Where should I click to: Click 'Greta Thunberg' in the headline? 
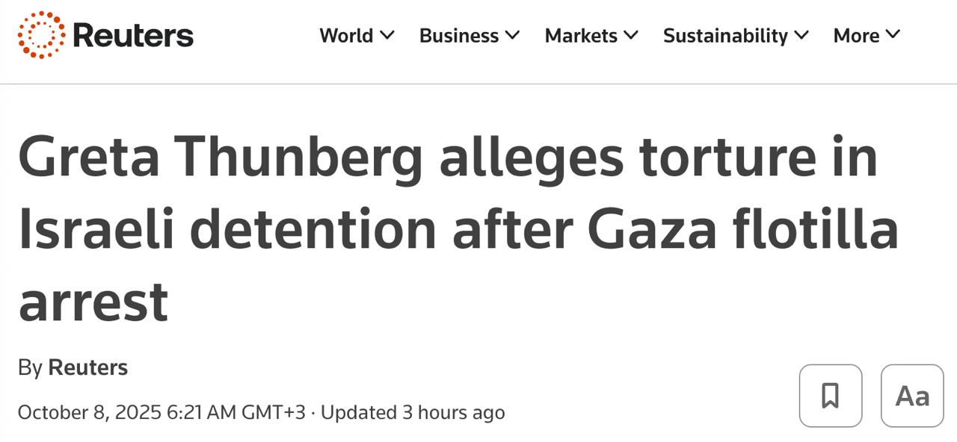(x=221, y=157)
